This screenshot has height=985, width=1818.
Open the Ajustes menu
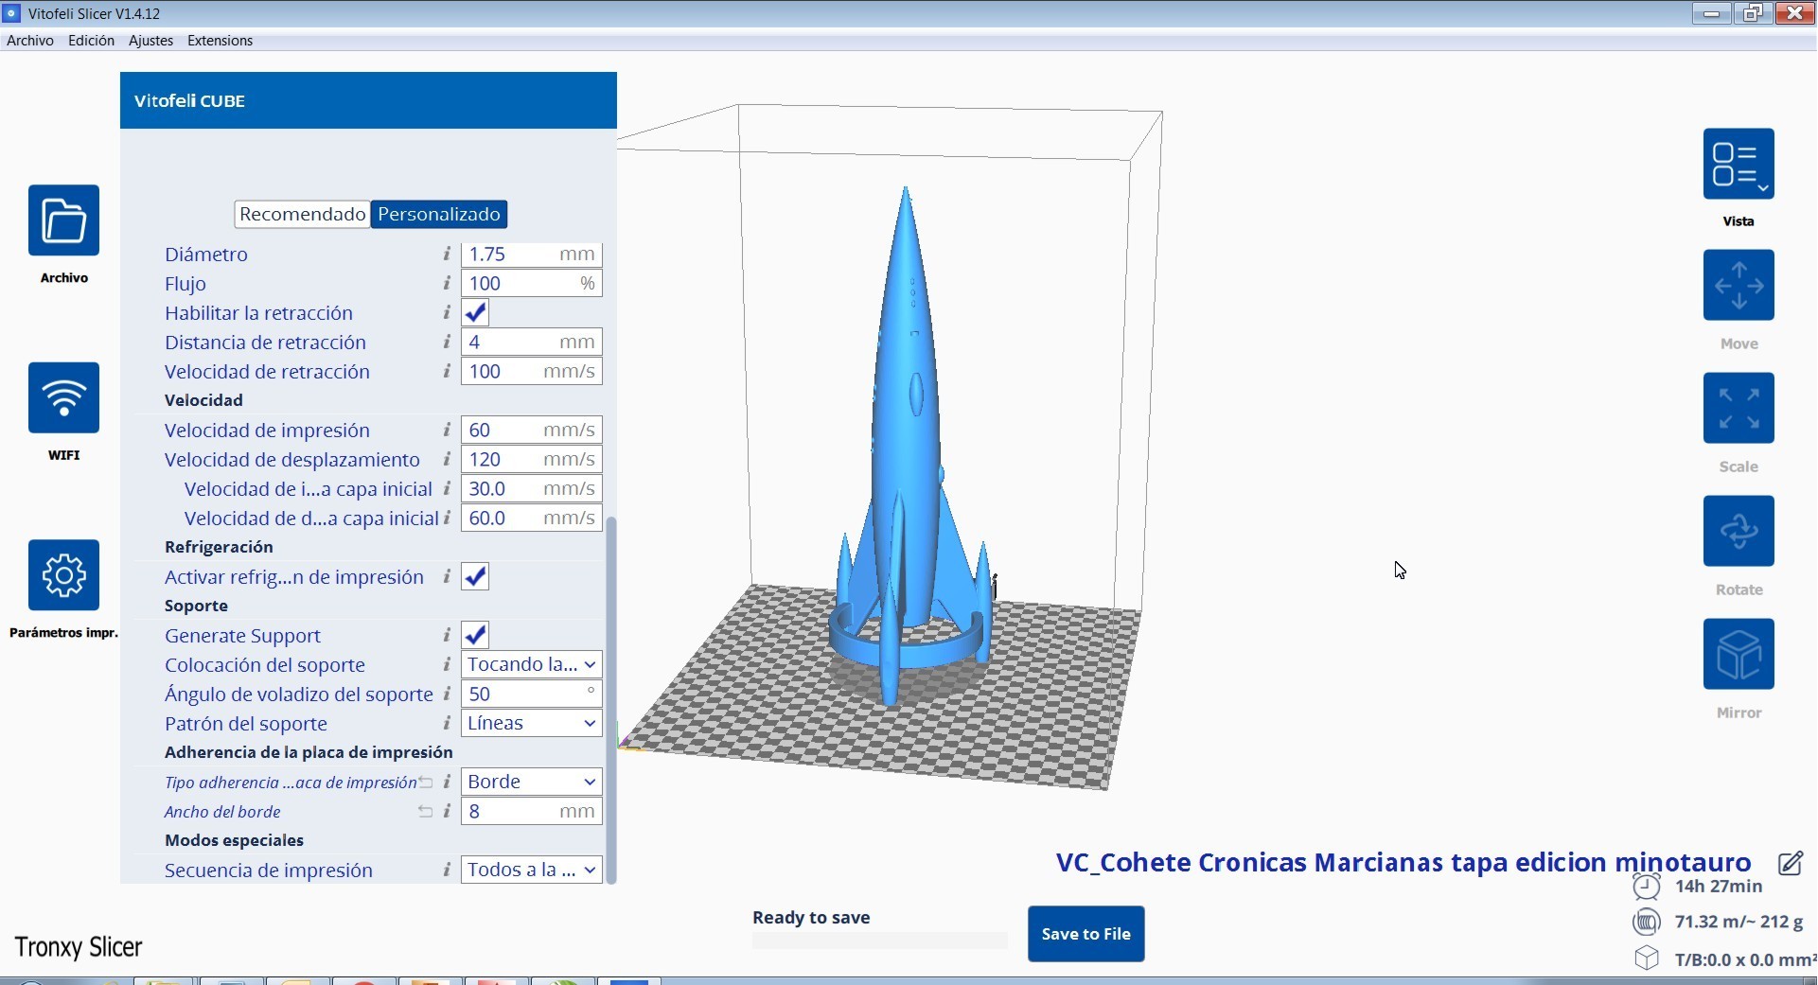[150, 41]
